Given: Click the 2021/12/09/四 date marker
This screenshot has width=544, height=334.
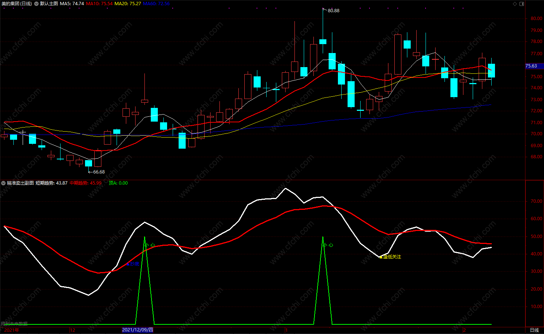Looking at the screenshot, I should pyautogui.click(x=138, y=330).
